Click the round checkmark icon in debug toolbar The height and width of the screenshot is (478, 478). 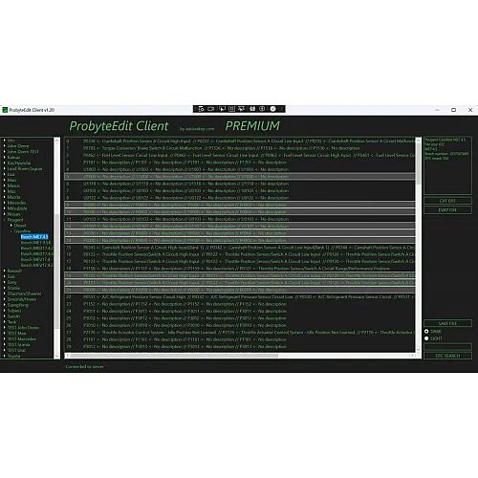(272, 109)
